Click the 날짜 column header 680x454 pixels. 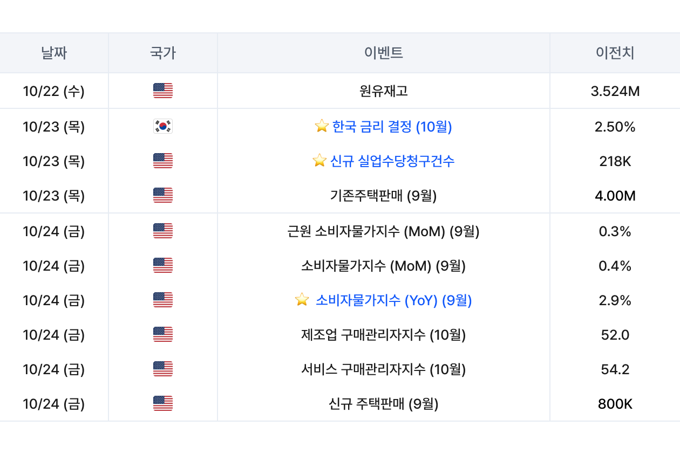[x=54, y=53]
